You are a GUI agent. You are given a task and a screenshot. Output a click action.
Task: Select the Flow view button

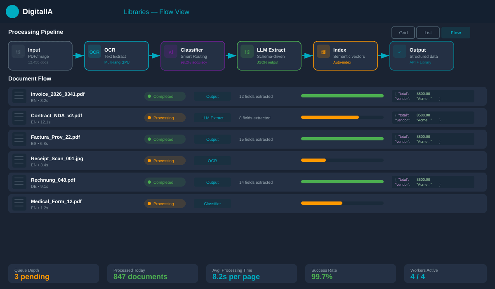point(455,32)
